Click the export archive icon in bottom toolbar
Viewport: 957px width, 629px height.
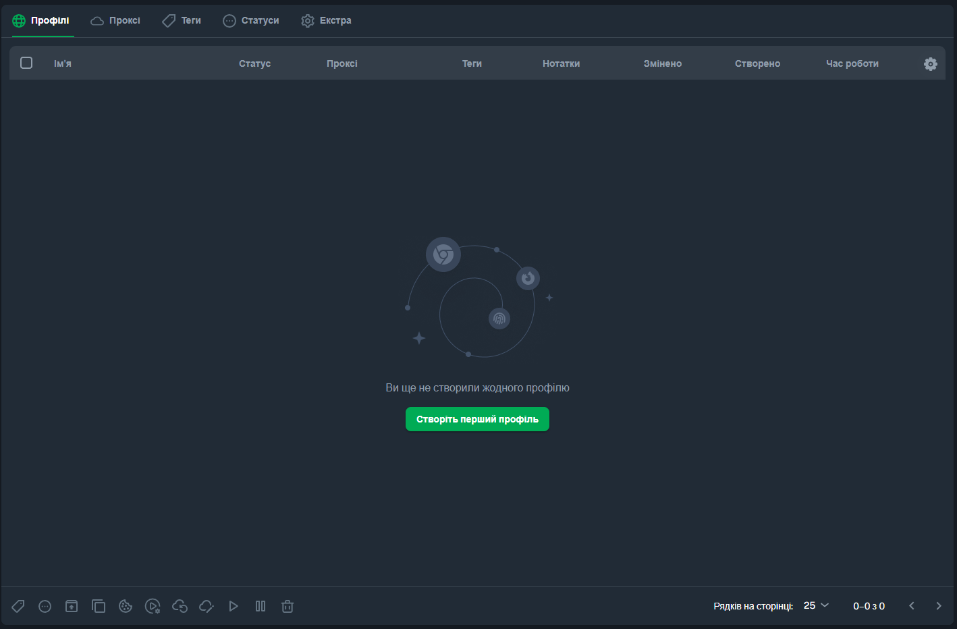click(x=72, y=606)
